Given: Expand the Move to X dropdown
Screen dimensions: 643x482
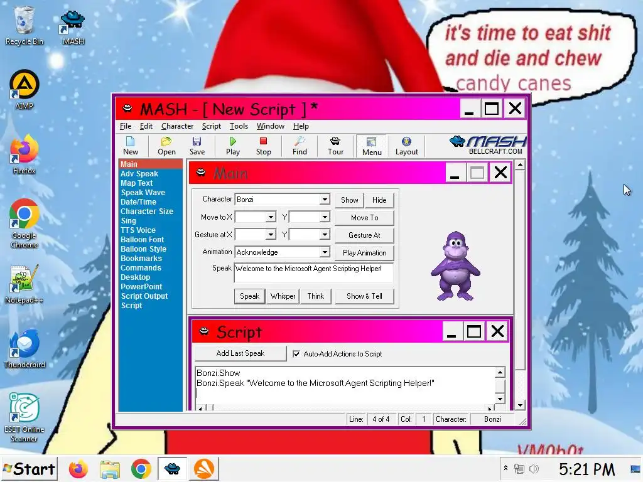Looking at the screenshot, I should coord(271,217).
